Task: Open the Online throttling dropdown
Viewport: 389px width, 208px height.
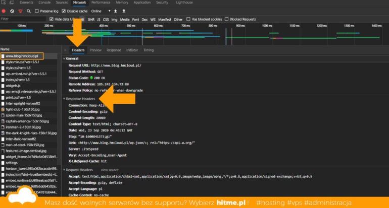Action: (x=101, y=11)
